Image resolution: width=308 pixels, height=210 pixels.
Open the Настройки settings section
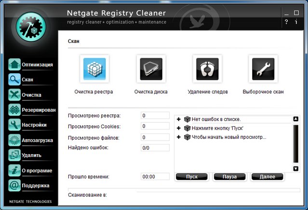pos(34,125)
